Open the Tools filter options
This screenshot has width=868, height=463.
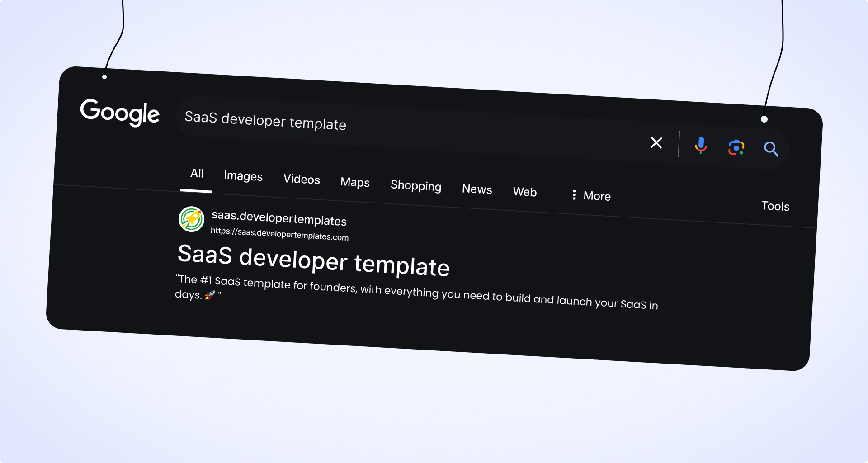click(775, 206)
